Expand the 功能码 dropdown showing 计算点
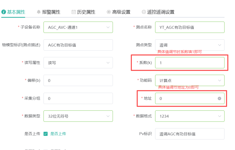Viewport: 235px width, 150px height. coord(190,80)
